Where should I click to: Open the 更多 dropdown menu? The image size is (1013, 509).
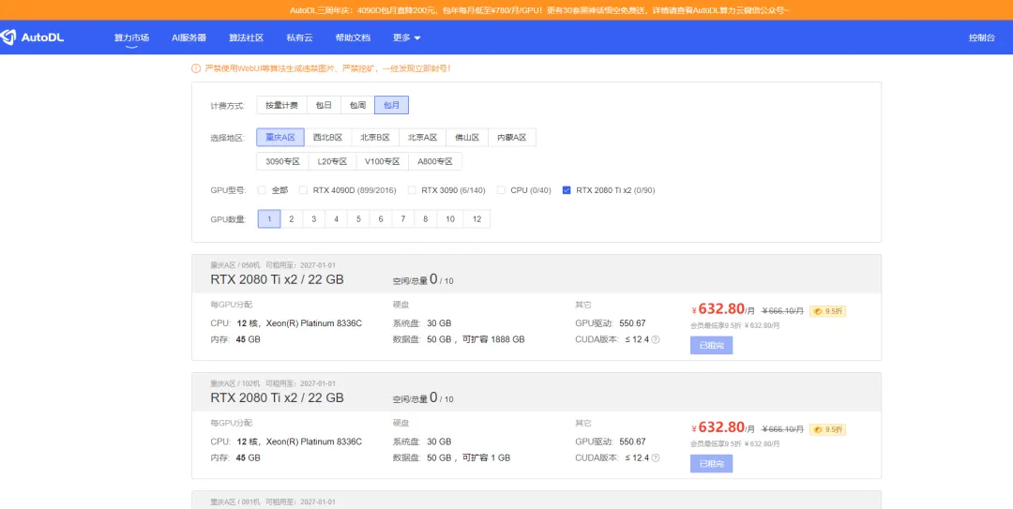(406, 37)
